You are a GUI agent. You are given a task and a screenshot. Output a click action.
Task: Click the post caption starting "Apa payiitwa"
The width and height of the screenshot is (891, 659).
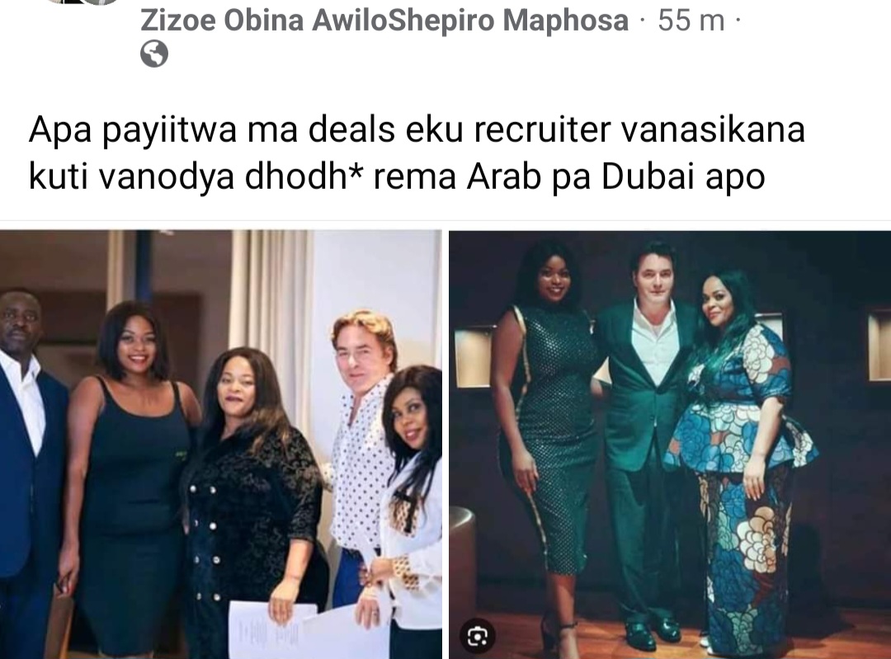[x=417, y=153]
